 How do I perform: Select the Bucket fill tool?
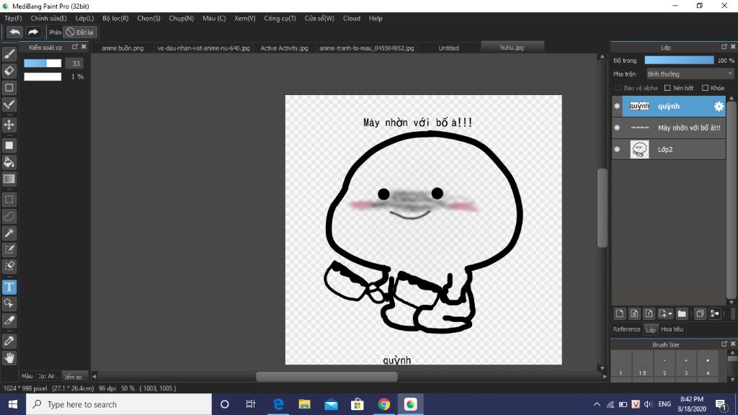pos(9,162)
